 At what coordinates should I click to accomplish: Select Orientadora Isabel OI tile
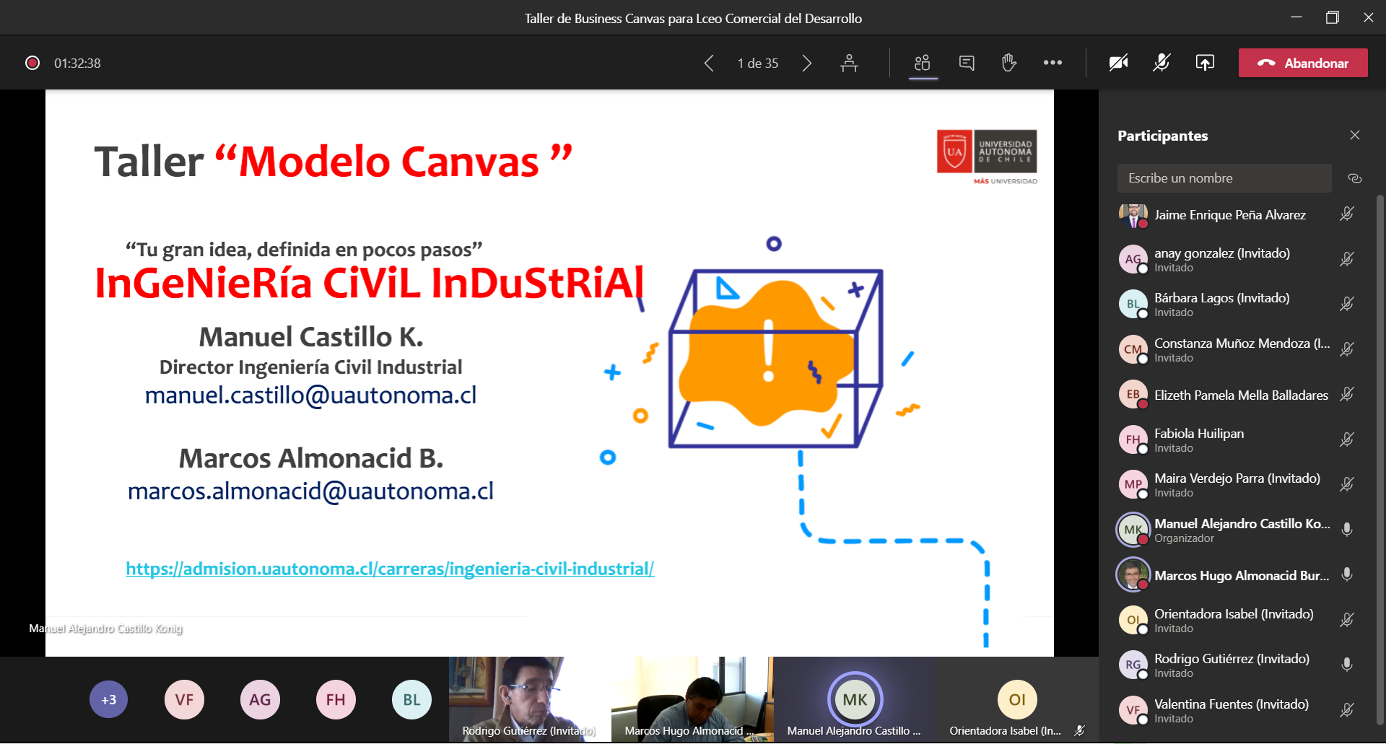pyautogui.click(x=1018, y=699)
